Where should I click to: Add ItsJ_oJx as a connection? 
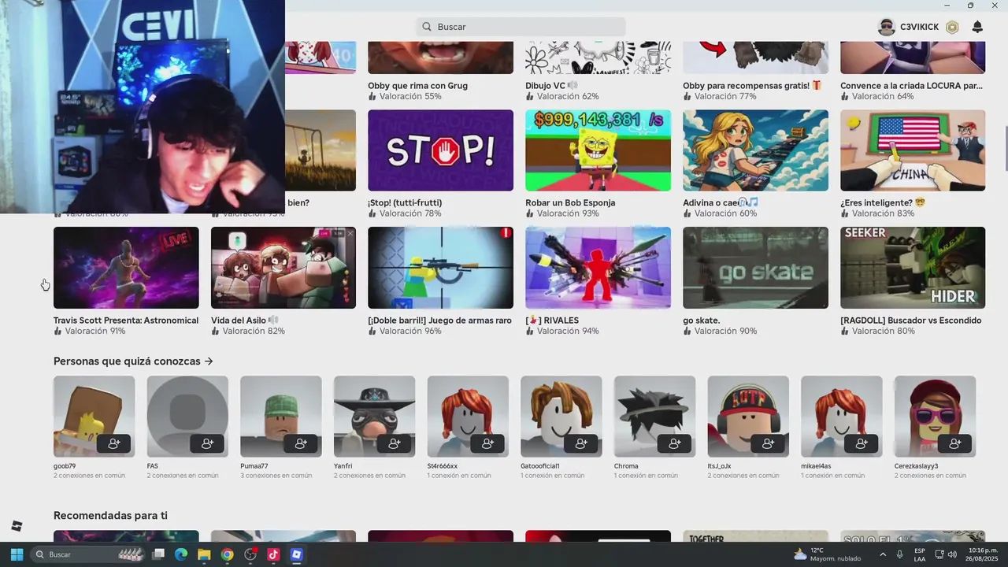768,443
